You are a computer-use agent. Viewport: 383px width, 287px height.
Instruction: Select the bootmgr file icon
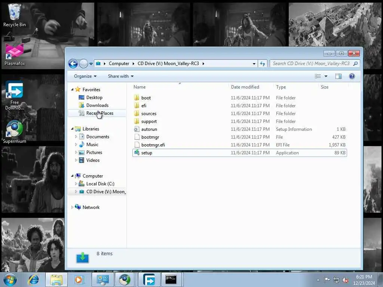pos(137,137)
